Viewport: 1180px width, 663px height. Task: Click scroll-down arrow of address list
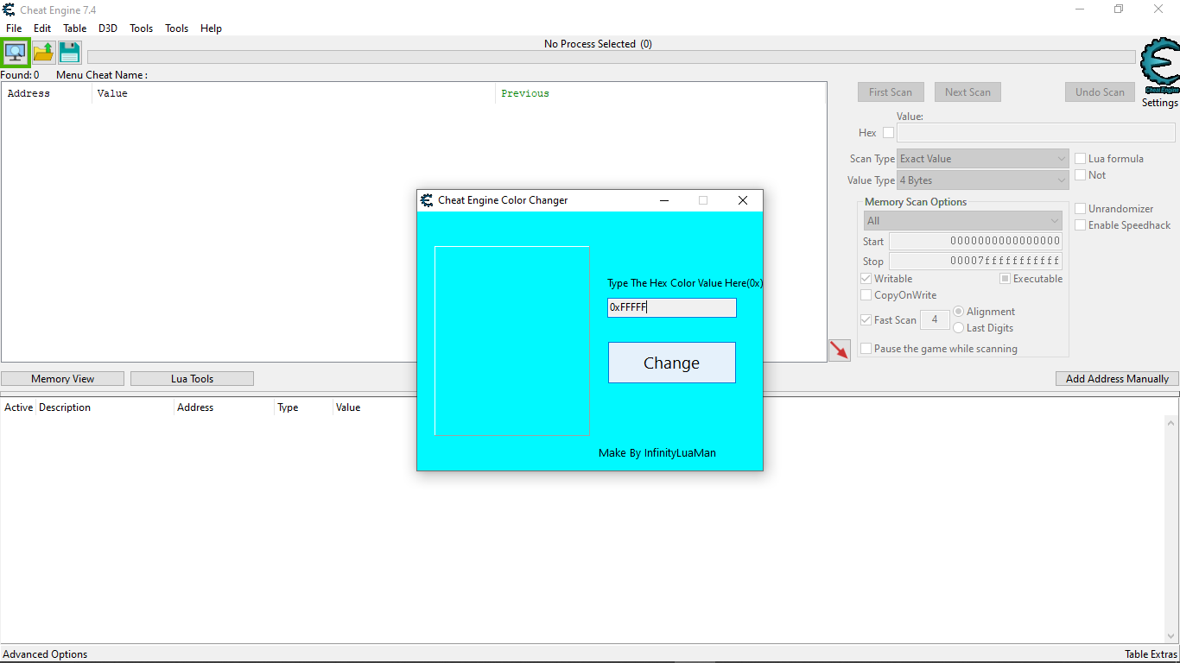[x=1171, y=635]
